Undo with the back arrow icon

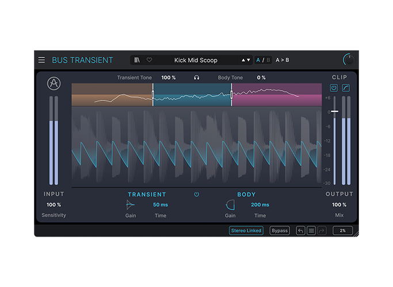pos(300,231)
